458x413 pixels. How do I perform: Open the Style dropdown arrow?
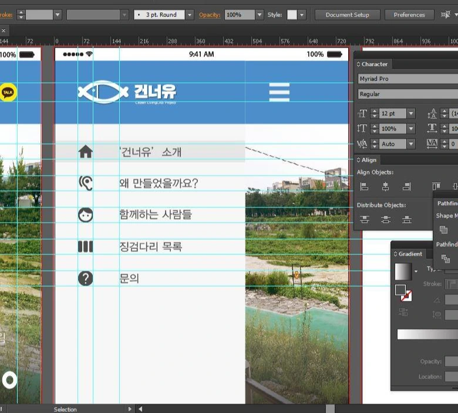tap(302, 15)
